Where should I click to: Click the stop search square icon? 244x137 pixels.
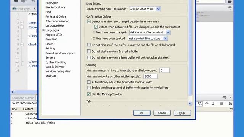[x=222, y=104]
